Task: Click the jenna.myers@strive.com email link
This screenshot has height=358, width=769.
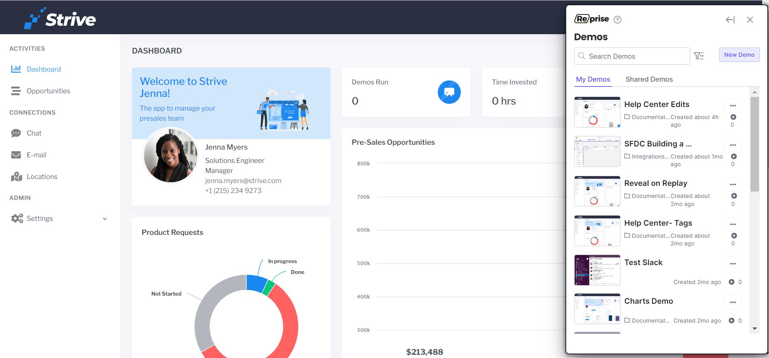Action: [x=243, y=181]
